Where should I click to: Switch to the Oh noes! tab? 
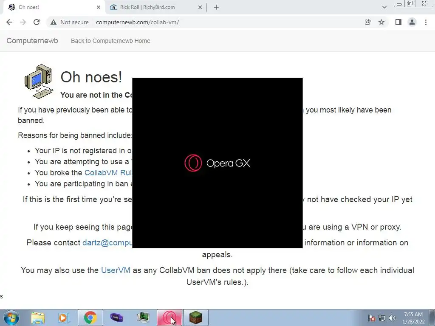(54, 7)
